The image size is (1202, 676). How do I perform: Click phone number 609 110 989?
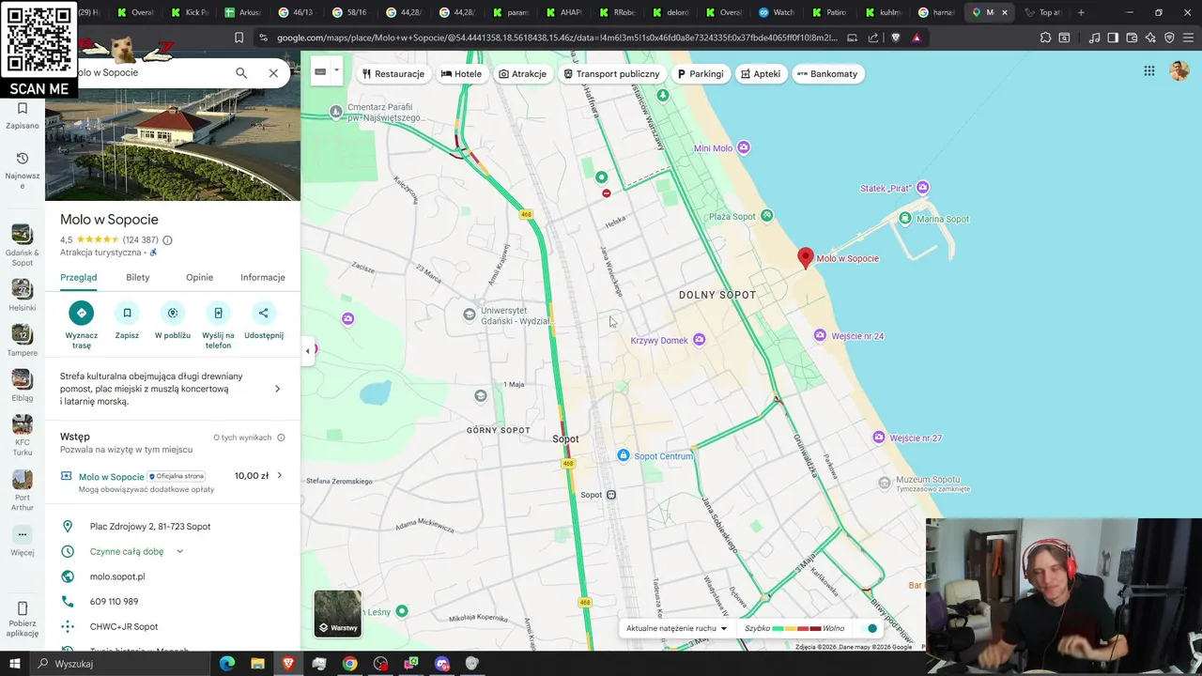(114, 601)
